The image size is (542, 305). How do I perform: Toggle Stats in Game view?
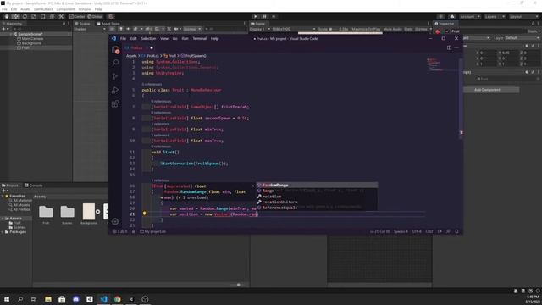tap(408, 29)
